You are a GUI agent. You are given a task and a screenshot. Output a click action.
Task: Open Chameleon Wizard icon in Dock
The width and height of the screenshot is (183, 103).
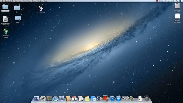click(x=131, y=98)
